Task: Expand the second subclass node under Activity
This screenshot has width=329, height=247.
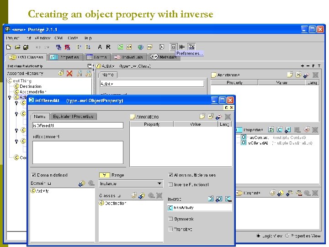Action: coord(16,114)
